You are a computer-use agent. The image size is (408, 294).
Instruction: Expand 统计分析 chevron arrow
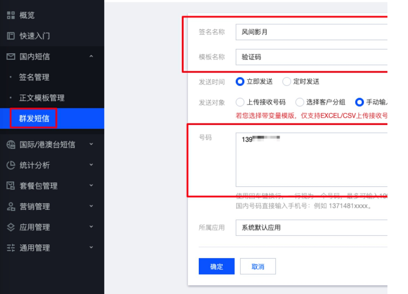pyautogui.click(x=91, y=165)
